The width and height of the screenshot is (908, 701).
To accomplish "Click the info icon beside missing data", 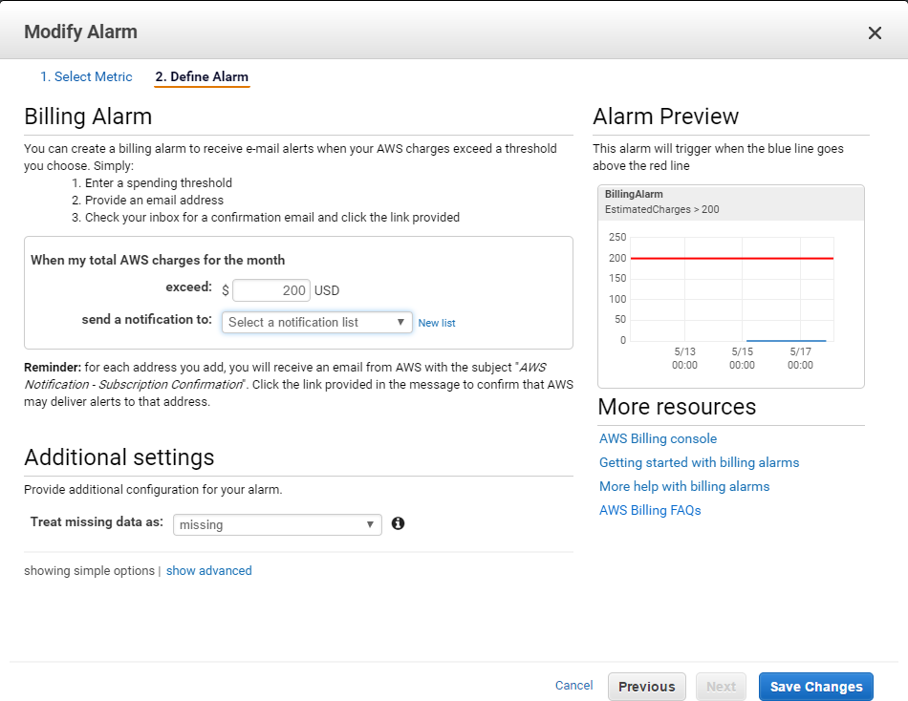I will click(x=398, y=523).
